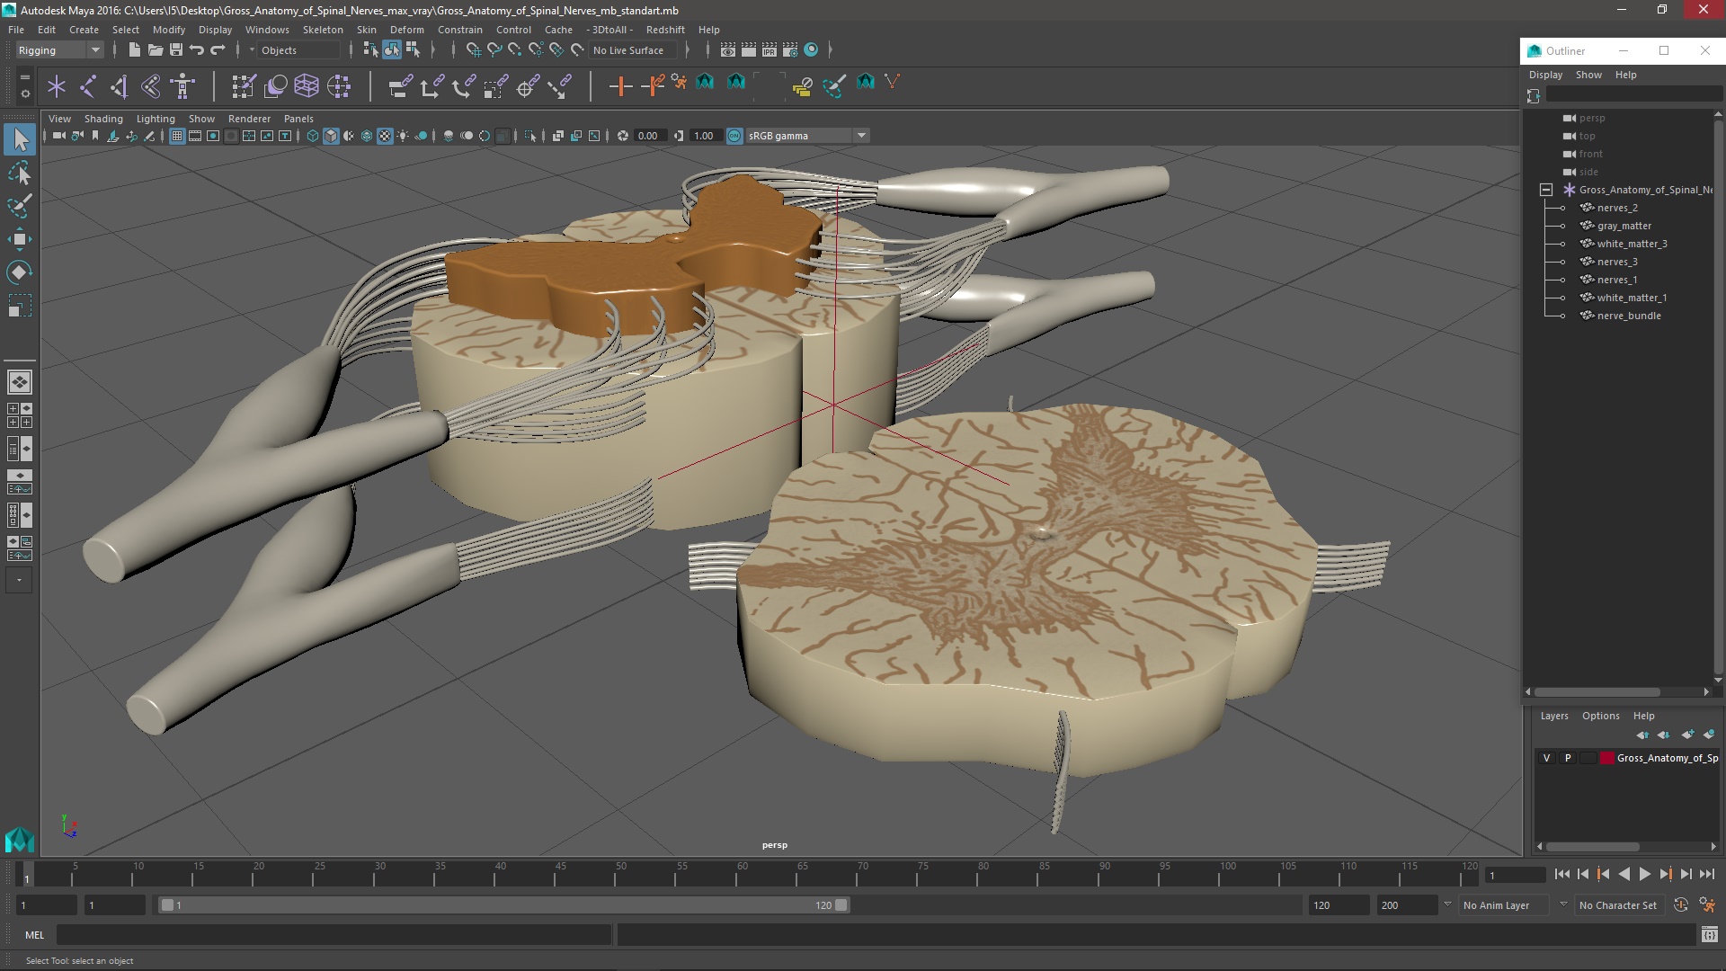Click No Live Surface field
Viewport: 1726px width, 971px height.
pos(628,50)
